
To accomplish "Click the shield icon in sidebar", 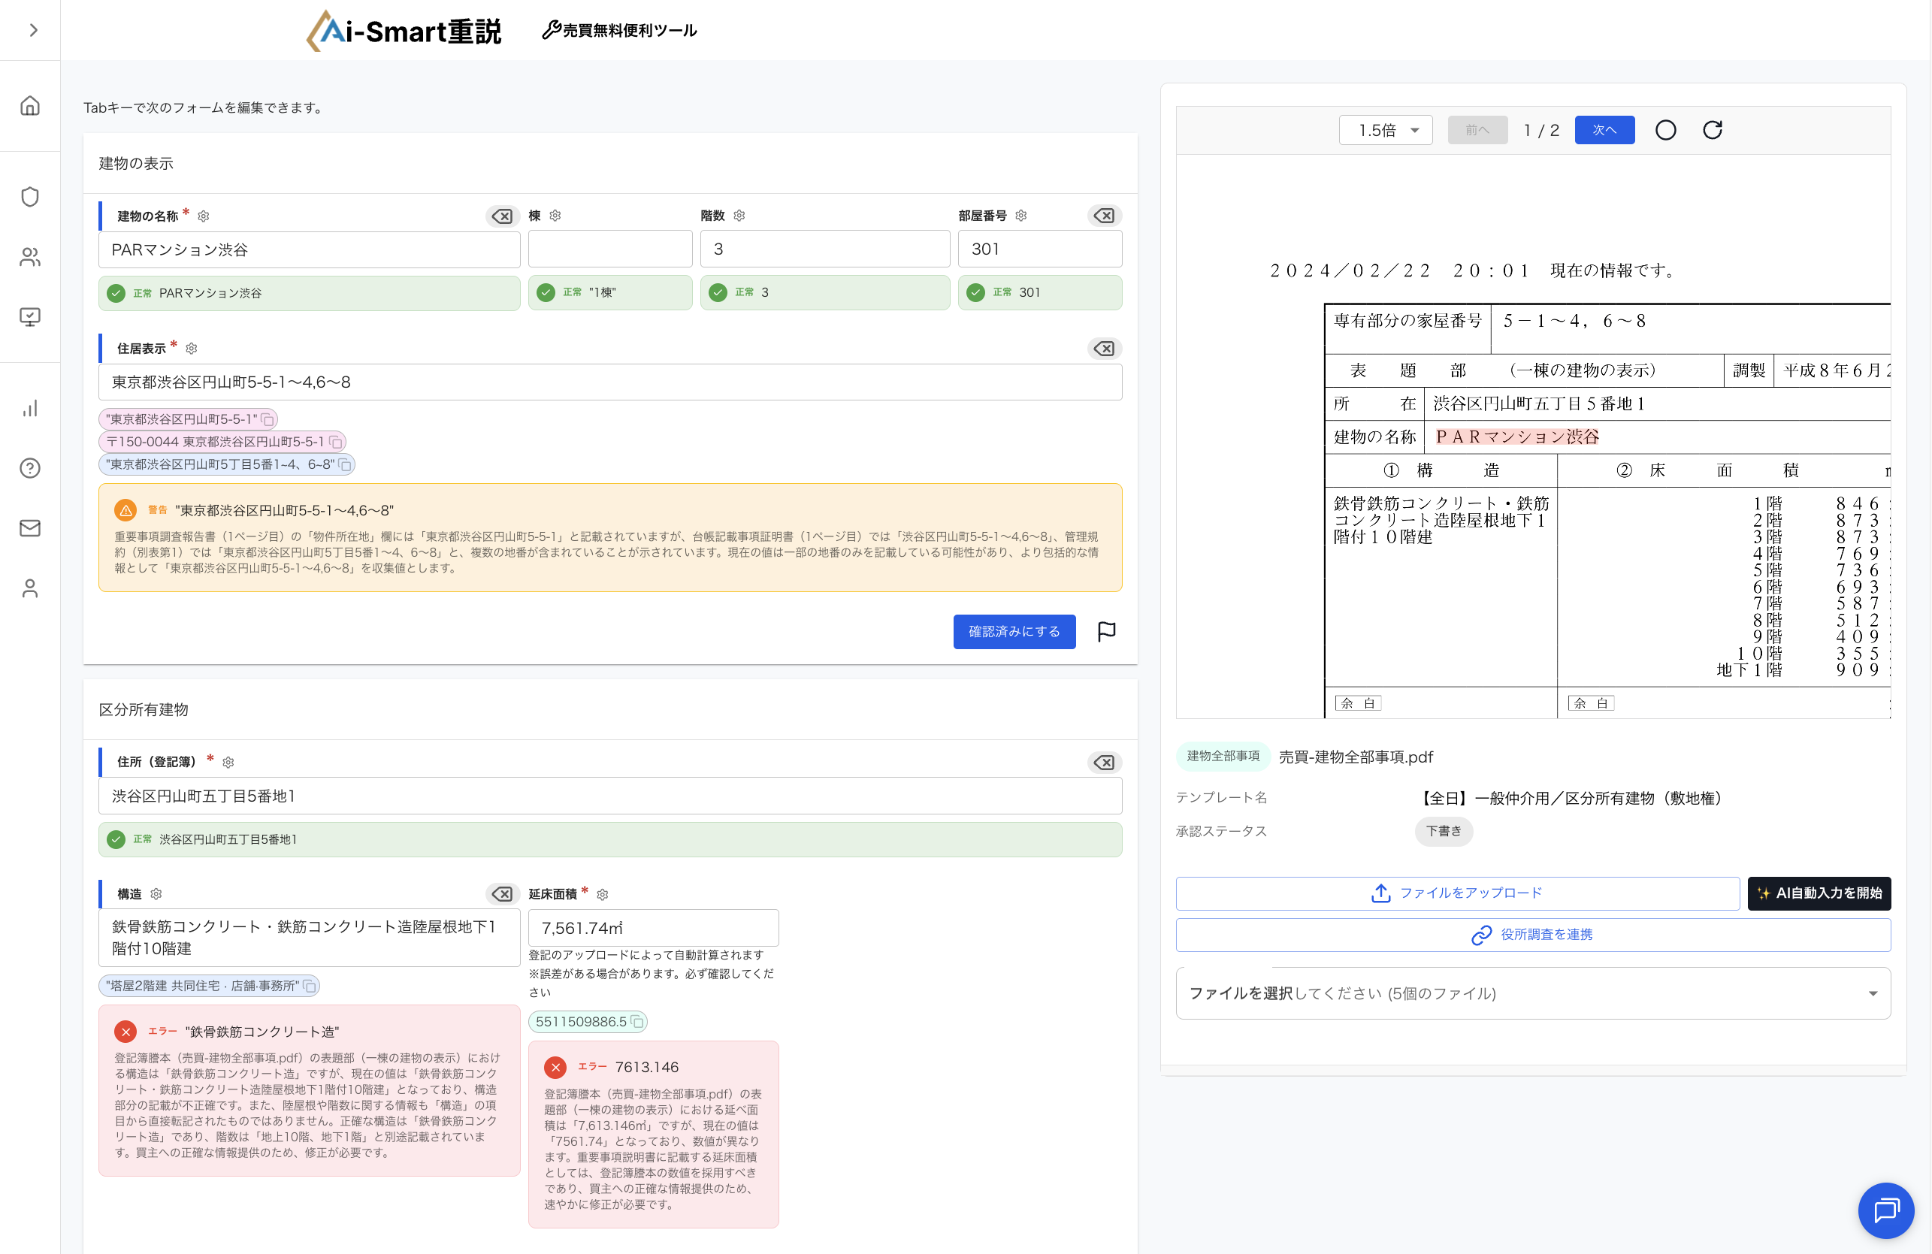I will pos(30,198).
